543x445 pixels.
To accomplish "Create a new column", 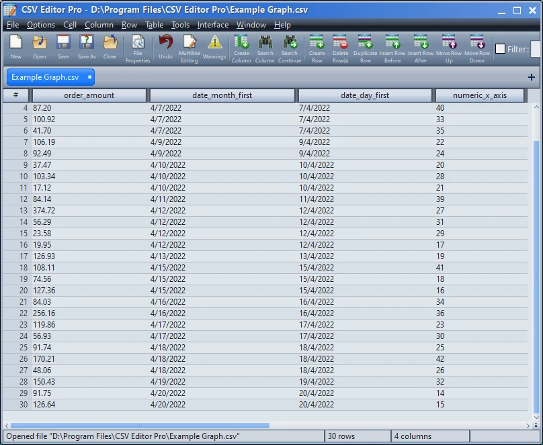I will point(241,48).
